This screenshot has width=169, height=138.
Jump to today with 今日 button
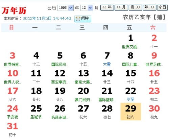(162, 8)
